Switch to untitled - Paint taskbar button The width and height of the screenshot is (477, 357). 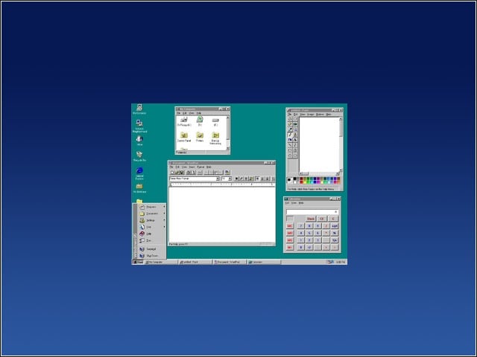[x=195, y=262]
